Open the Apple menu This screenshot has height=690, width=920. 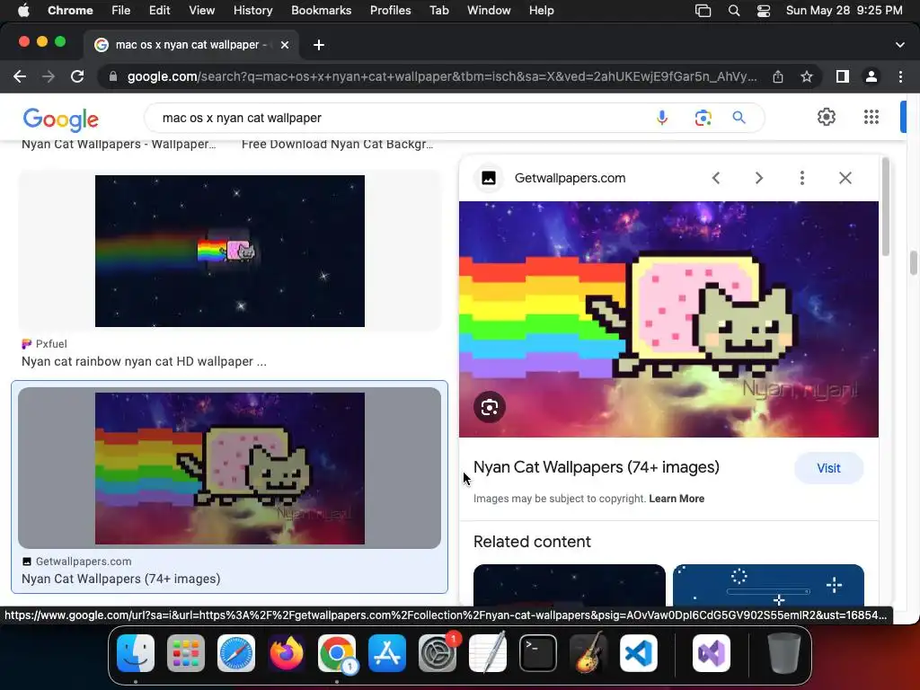[x=23, y=11]
